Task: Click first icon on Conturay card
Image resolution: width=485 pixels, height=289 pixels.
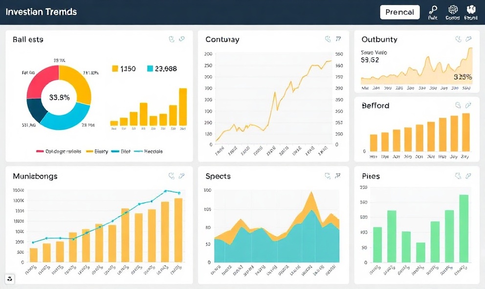Action: coord(328,39)
